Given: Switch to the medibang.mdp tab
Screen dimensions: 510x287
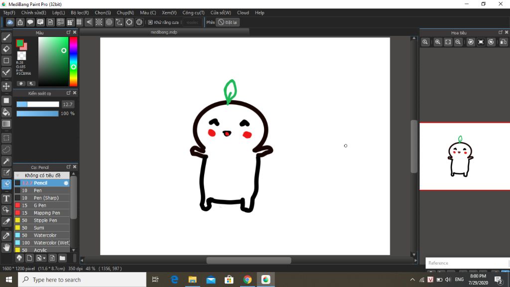Looking at the screenshot, I should pyautogui.click(x=164, y=32).
